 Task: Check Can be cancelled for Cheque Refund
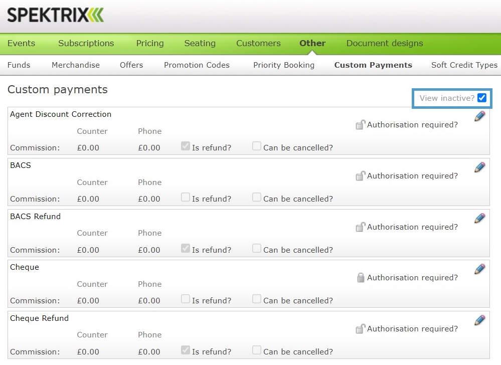click(x=256, y=350)
